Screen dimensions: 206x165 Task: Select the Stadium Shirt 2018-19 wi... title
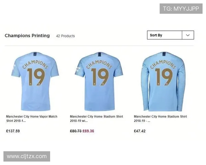96,119
